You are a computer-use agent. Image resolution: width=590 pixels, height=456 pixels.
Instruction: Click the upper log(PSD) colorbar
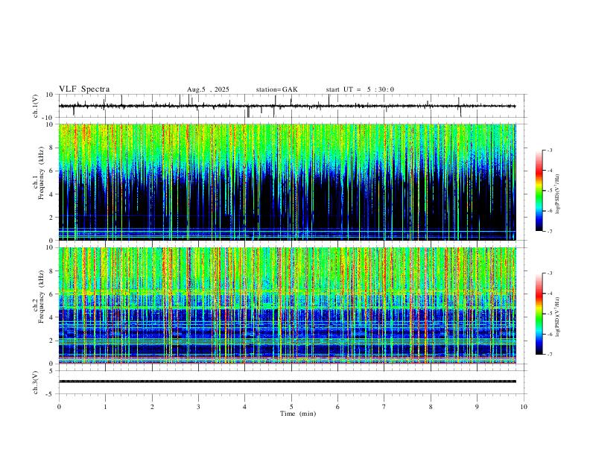[539, 191]
